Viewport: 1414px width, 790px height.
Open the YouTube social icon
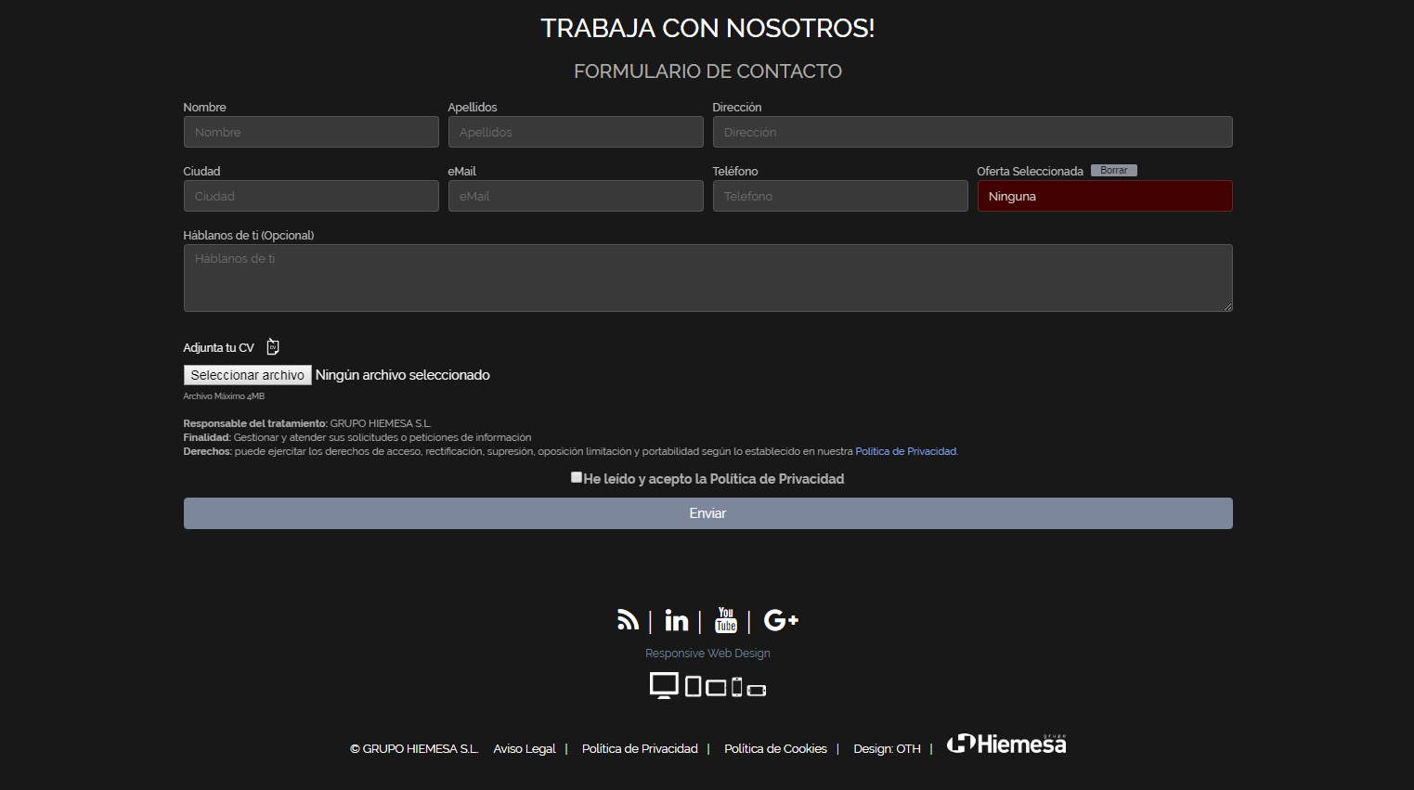pos(726,620)
